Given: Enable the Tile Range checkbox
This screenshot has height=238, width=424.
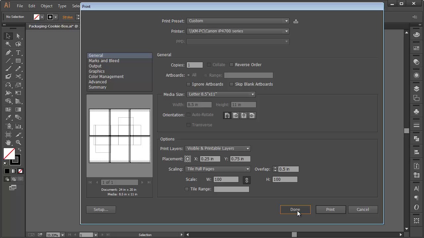Looking at the screenshot, I should pos(187,189).
